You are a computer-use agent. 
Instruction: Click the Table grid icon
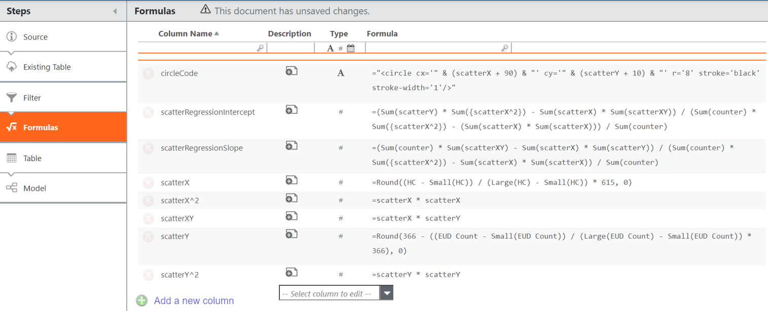coord(12,158)
